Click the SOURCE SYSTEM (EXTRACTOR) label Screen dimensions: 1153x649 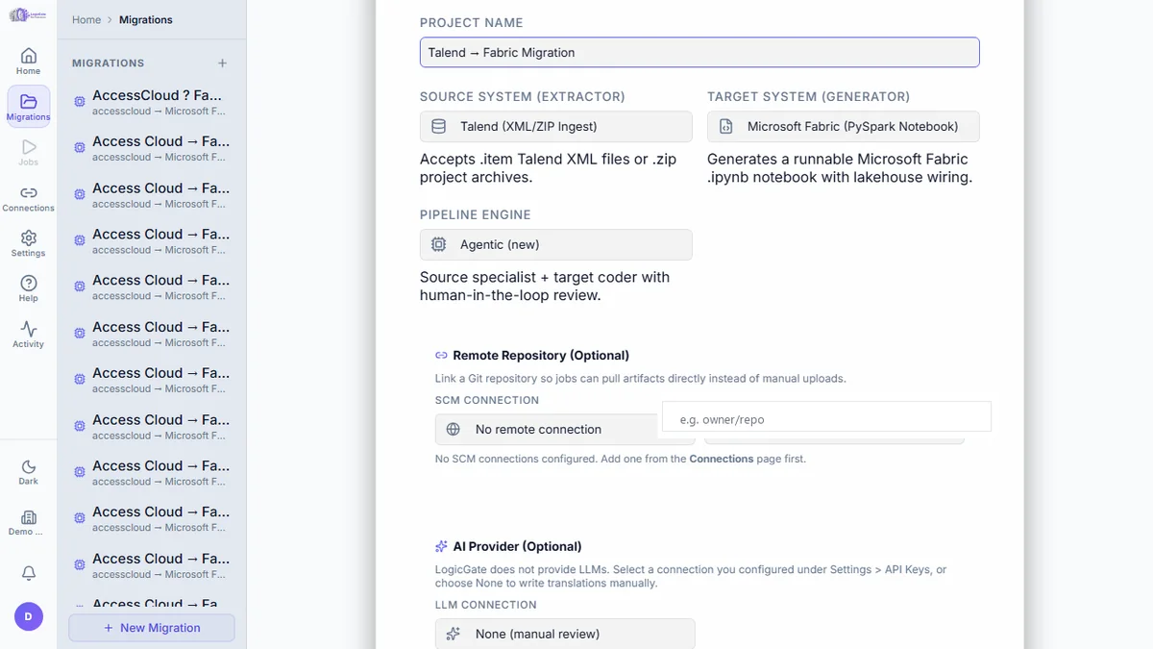523,96
